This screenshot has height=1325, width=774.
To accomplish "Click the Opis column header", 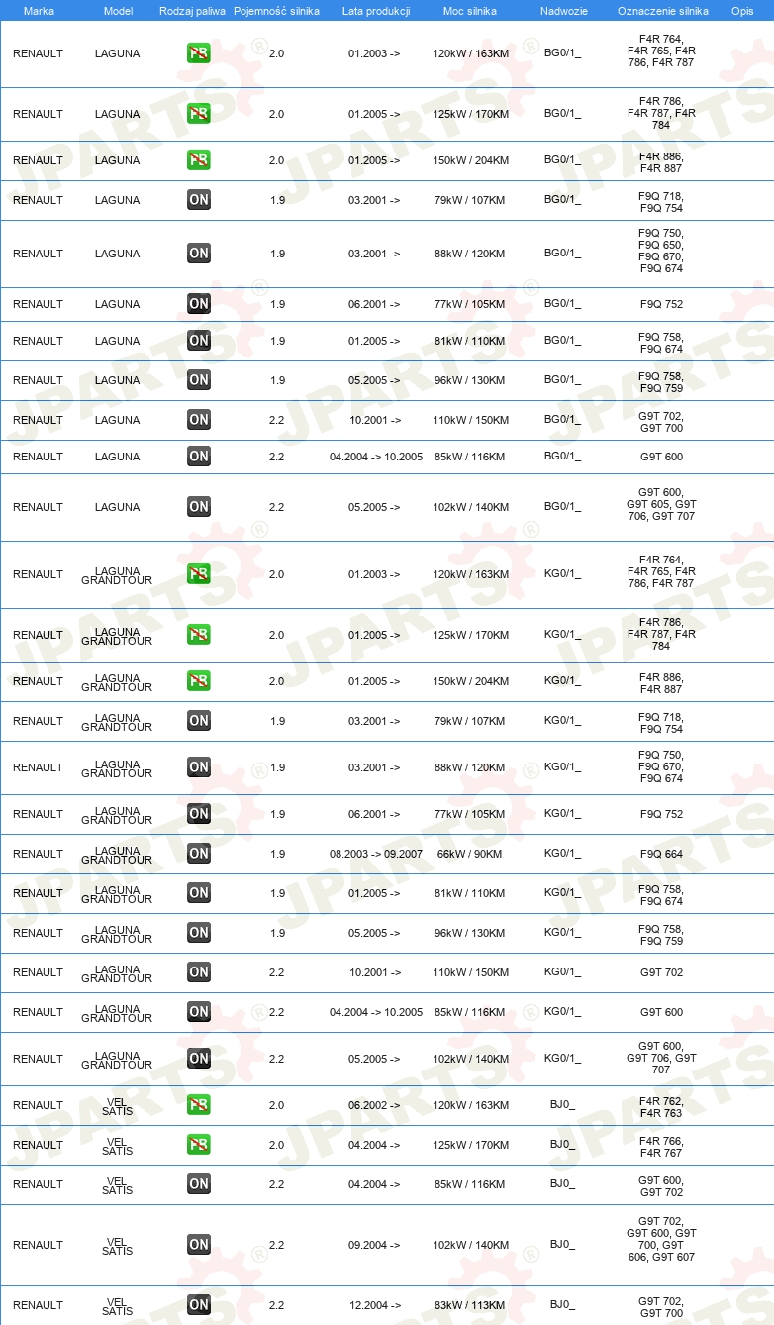I will click(x=742, y=11).
